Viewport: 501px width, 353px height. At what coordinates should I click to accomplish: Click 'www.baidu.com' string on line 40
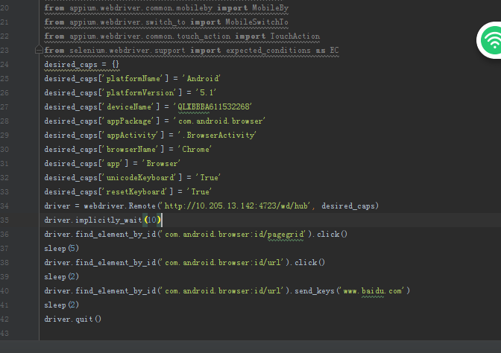coord(373,290)
